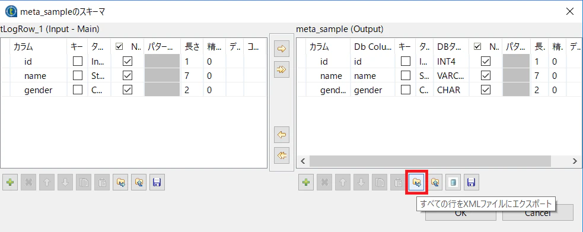Image resolution: width=583 pixels, height=232 pixels.
Task: Save input schema with floppy disk icon
Action: pos(157,183)
